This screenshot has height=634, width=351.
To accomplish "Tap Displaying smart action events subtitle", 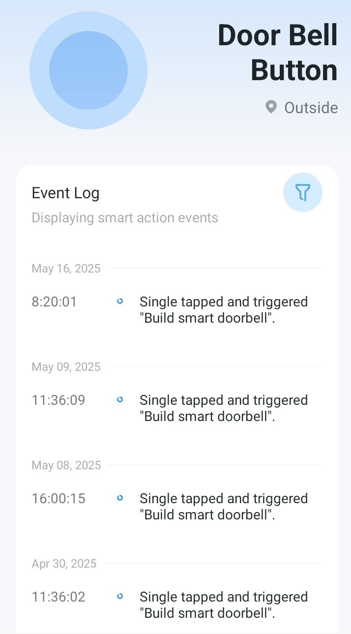I will click(x=125, y=218).
